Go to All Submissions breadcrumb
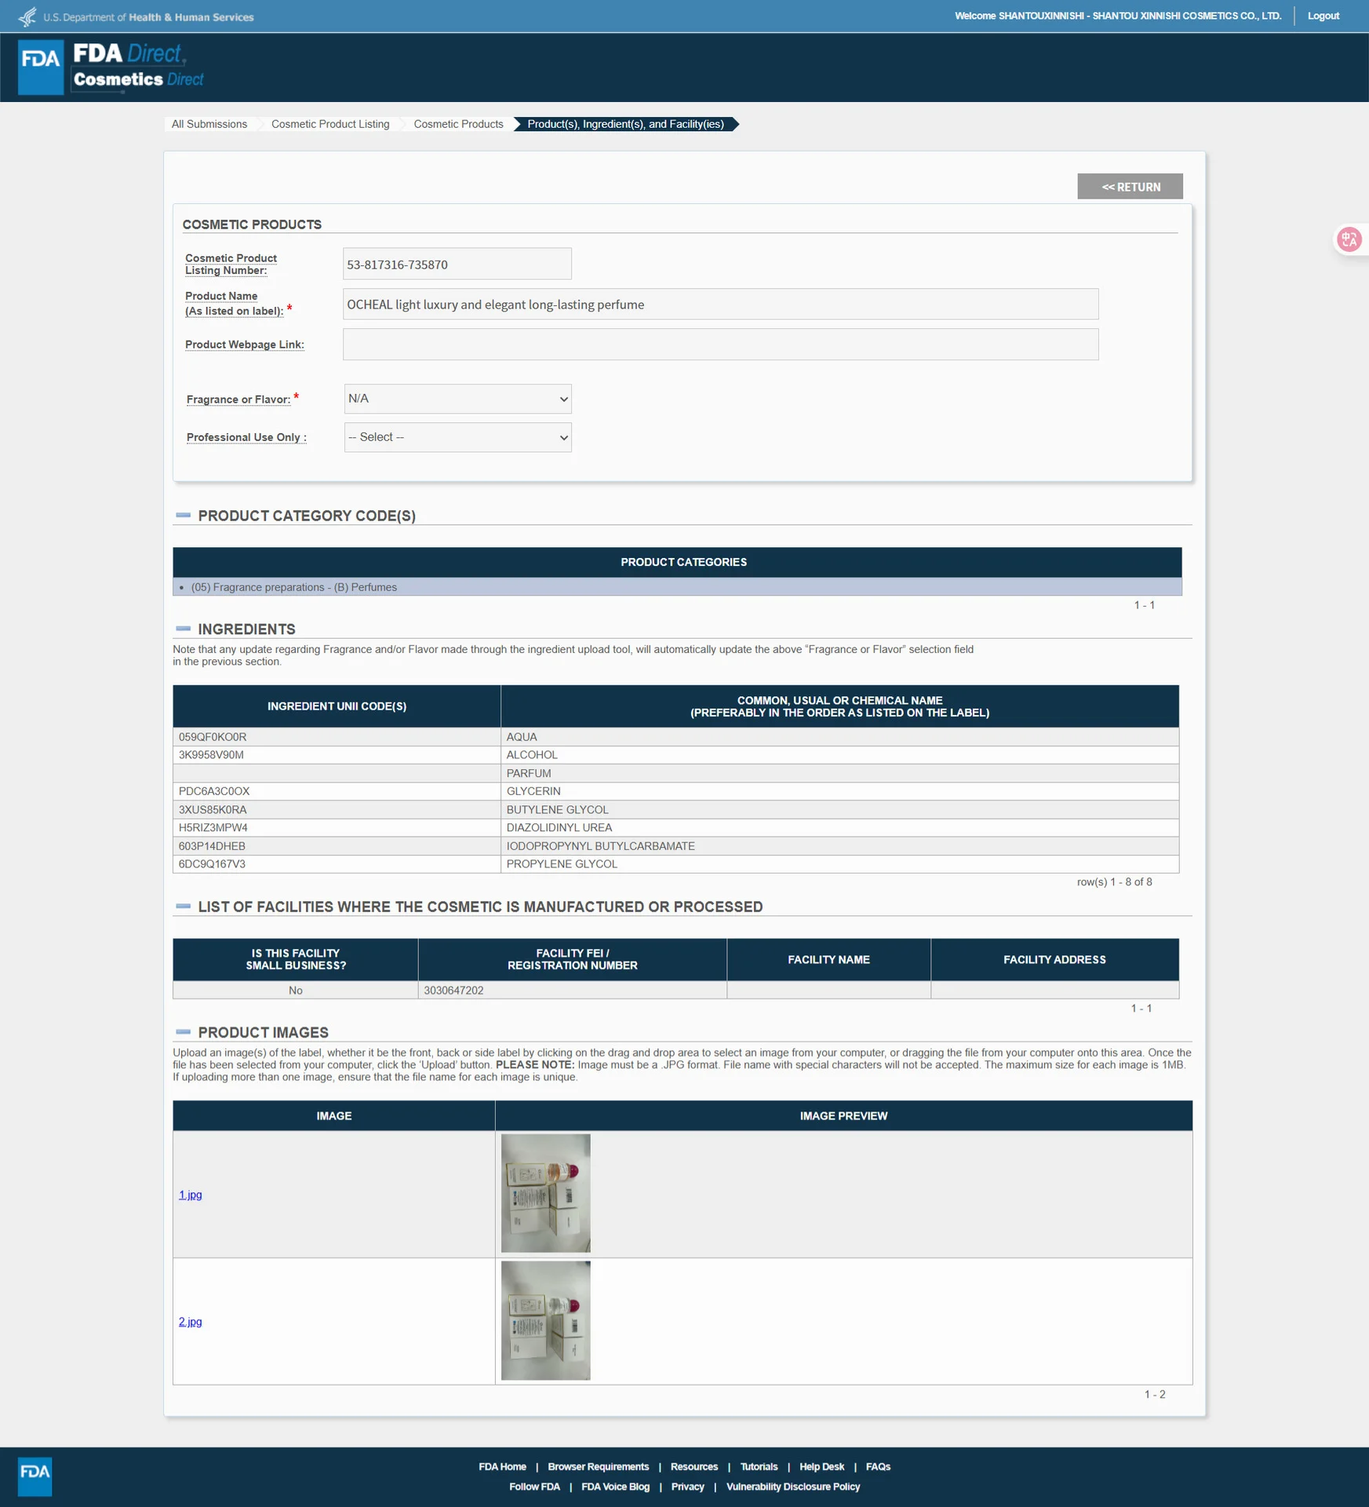1369x1507 pixels. pyautogui.click(x=209, y=124)
